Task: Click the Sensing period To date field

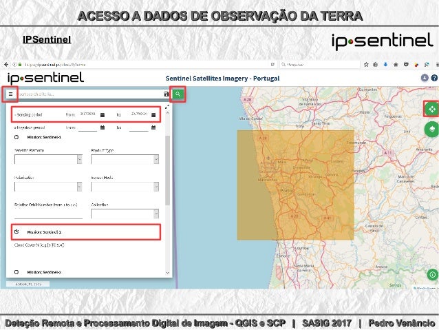Action: [139, 114]
